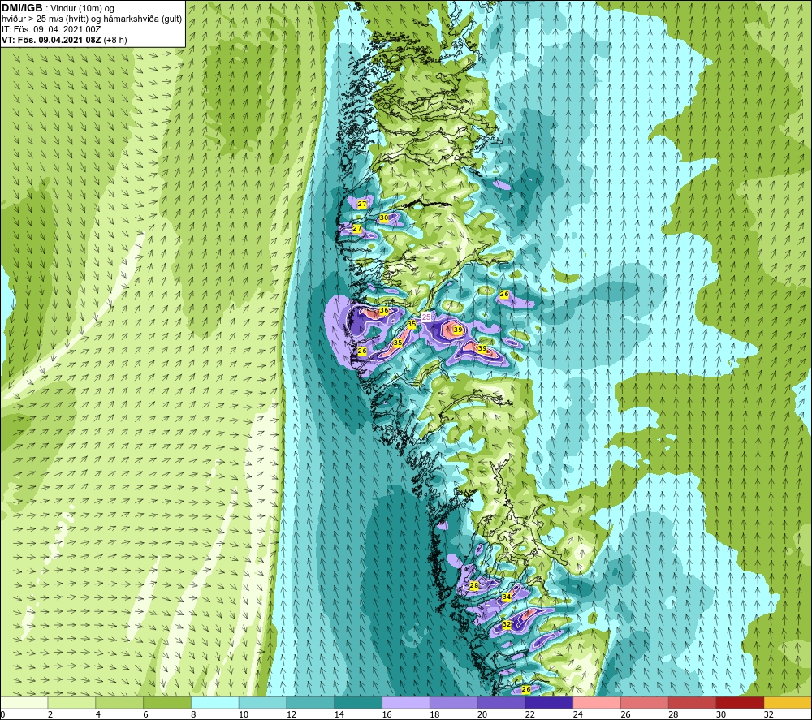Click the 2–4 m/s pale green legend swatch
The image size is (812, 720).
click(72, 703)
